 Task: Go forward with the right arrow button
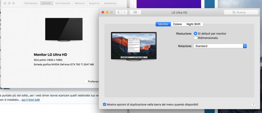[124, 12]
